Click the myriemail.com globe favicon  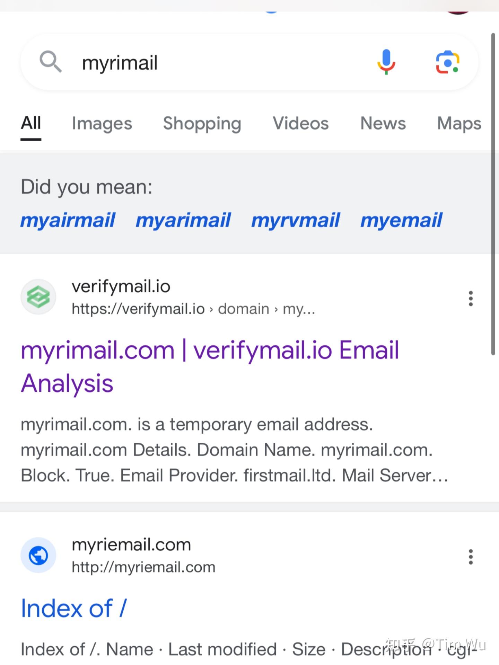(38, 555)
